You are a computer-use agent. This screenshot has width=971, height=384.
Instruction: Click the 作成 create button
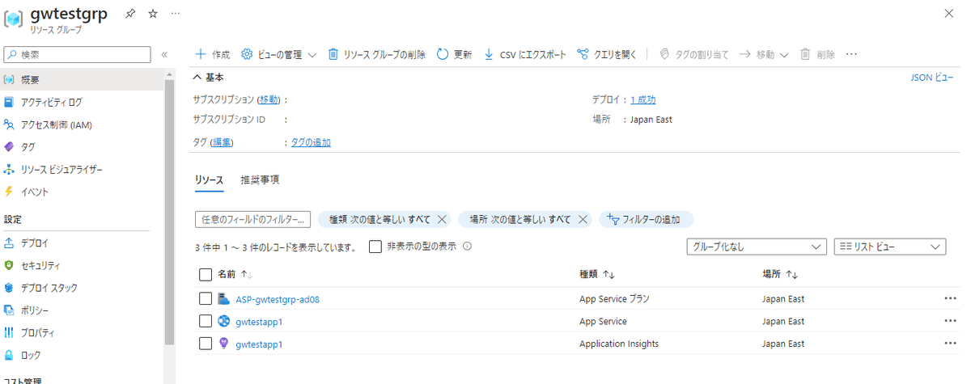[212, 54]
